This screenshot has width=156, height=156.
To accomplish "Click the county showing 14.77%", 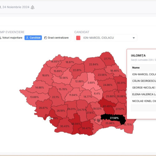I will click(x=88, y=97).
